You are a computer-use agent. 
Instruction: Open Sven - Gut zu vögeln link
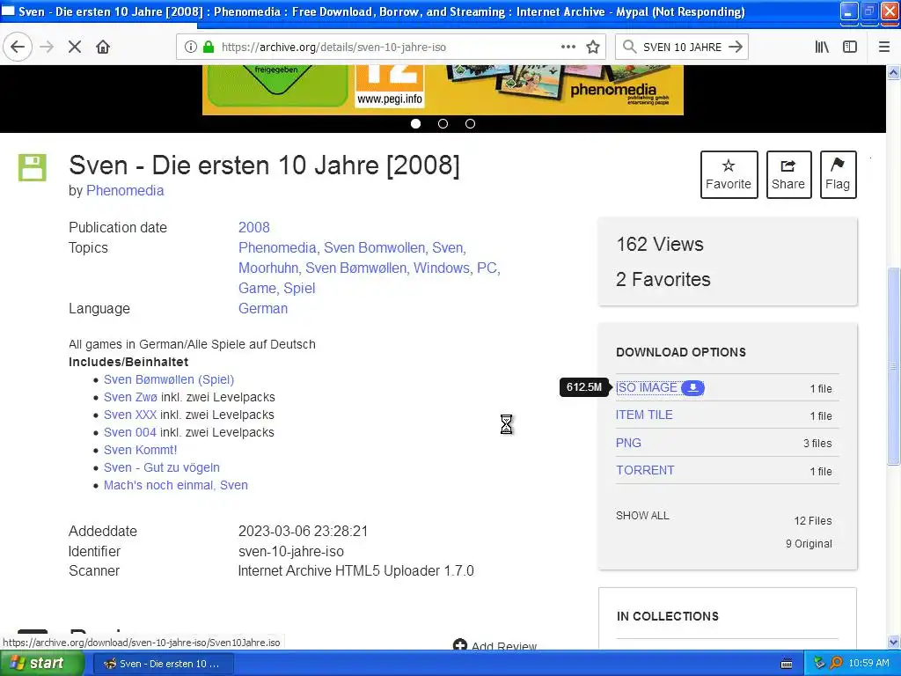[x=162, y=467]
